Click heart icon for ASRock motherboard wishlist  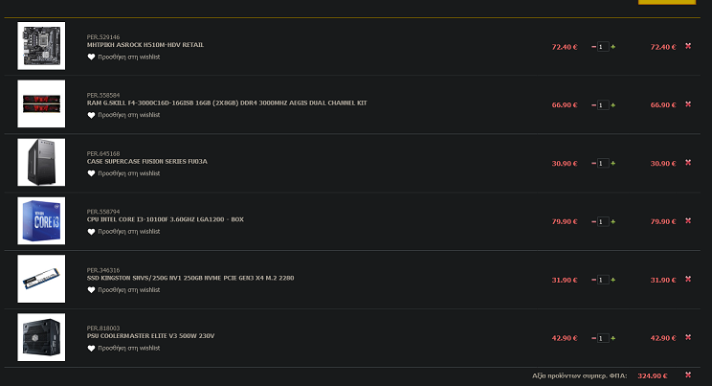click(91, 57)
